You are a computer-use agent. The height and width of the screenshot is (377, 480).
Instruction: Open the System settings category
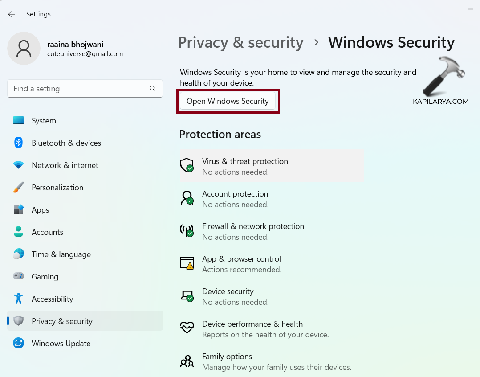44,121
